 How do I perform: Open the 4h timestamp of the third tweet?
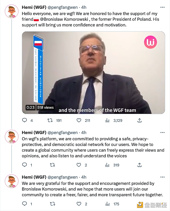click(84, 177)
